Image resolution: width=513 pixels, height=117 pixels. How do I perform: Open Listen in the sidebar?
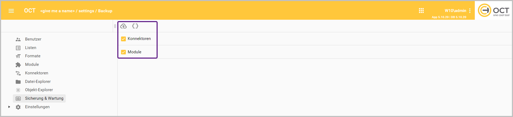point(30,48)
